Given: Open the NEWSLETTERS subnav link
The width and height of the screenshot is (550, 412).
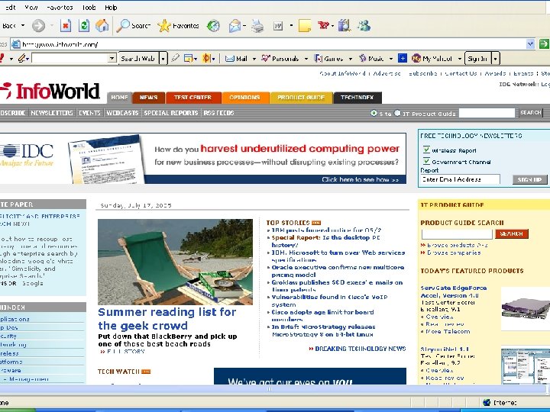Looking at the screenshot, I should (x=52, y=113).
